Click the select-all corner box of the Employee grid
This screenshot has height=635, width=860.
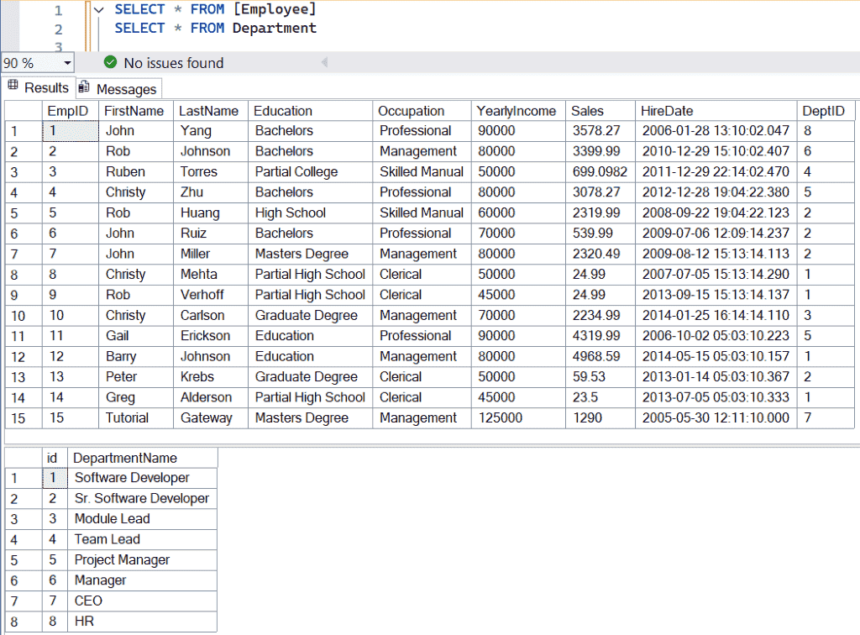click(x=23, y=110)
